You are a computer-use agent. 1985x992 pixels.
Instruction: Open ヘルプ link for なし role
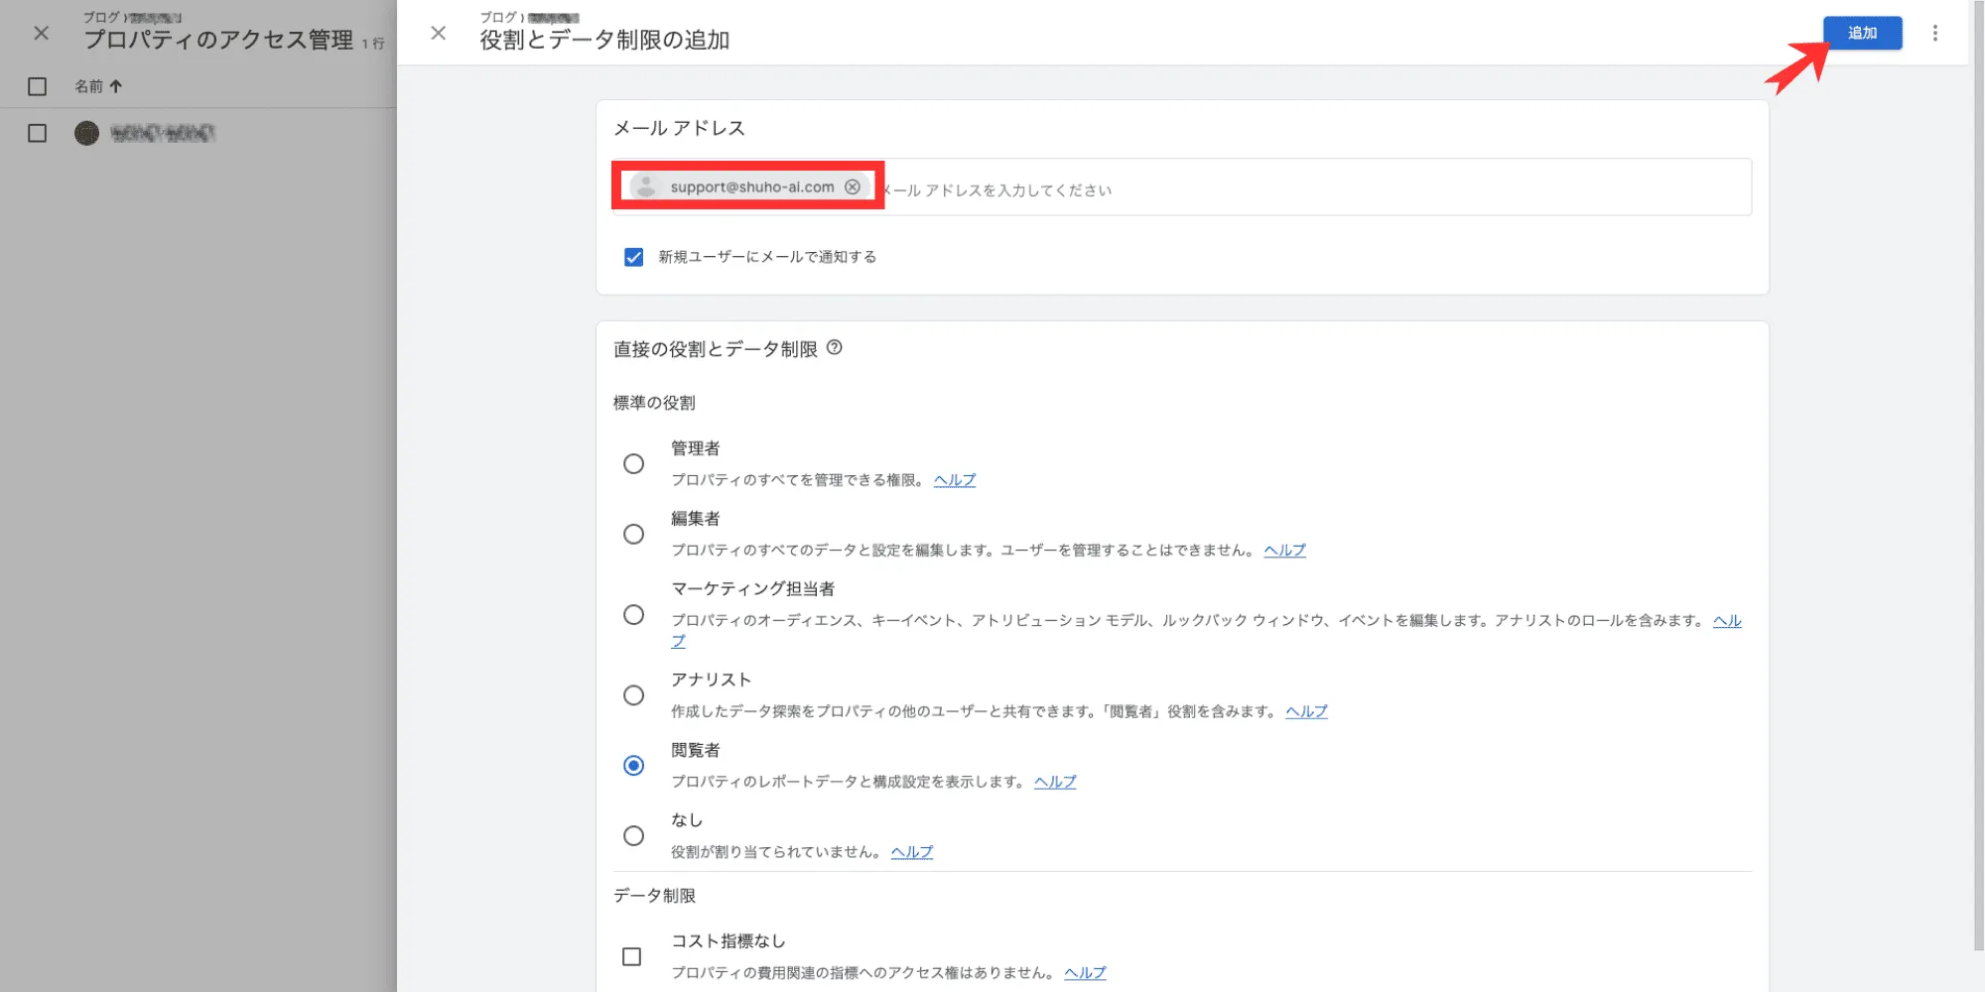click(x=912, y=852)
